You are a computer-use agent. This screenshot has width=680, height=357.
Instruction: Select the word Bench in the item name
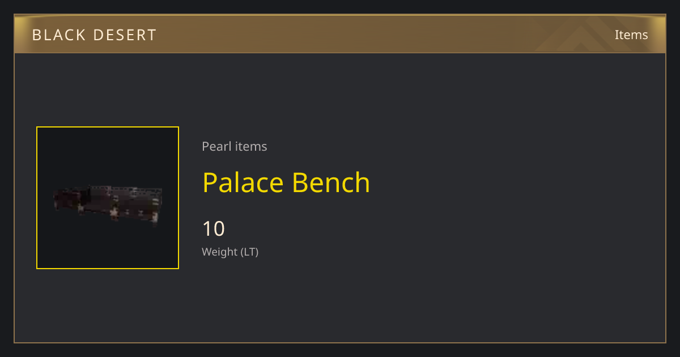pos(331,182)
